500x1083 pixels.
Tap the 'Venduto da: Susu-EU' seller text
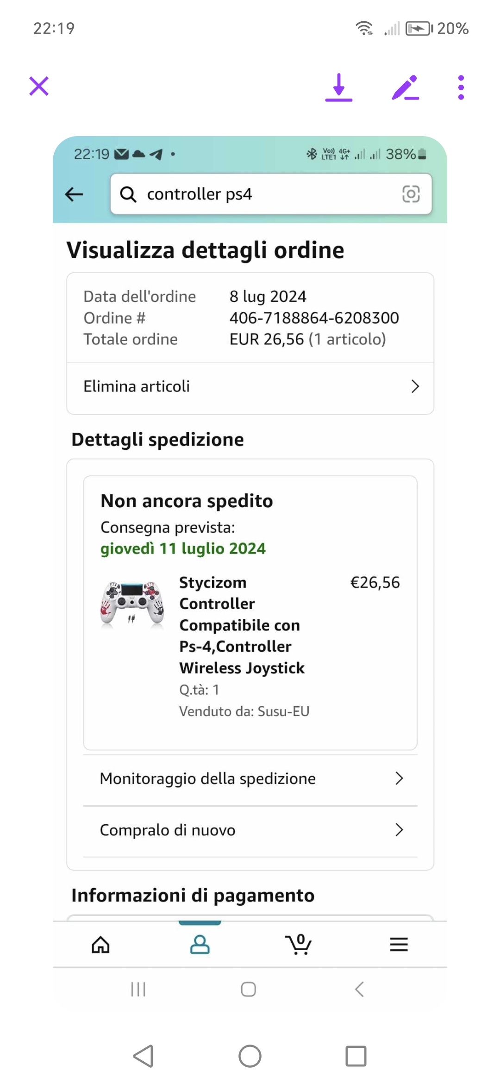click(x=244, y=711)
